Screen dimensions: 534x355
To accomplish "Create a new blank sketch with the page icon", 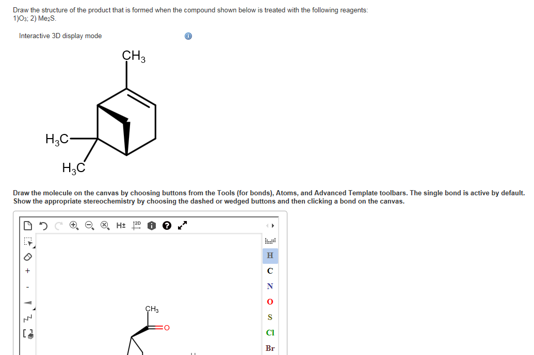I will [27, 225].
